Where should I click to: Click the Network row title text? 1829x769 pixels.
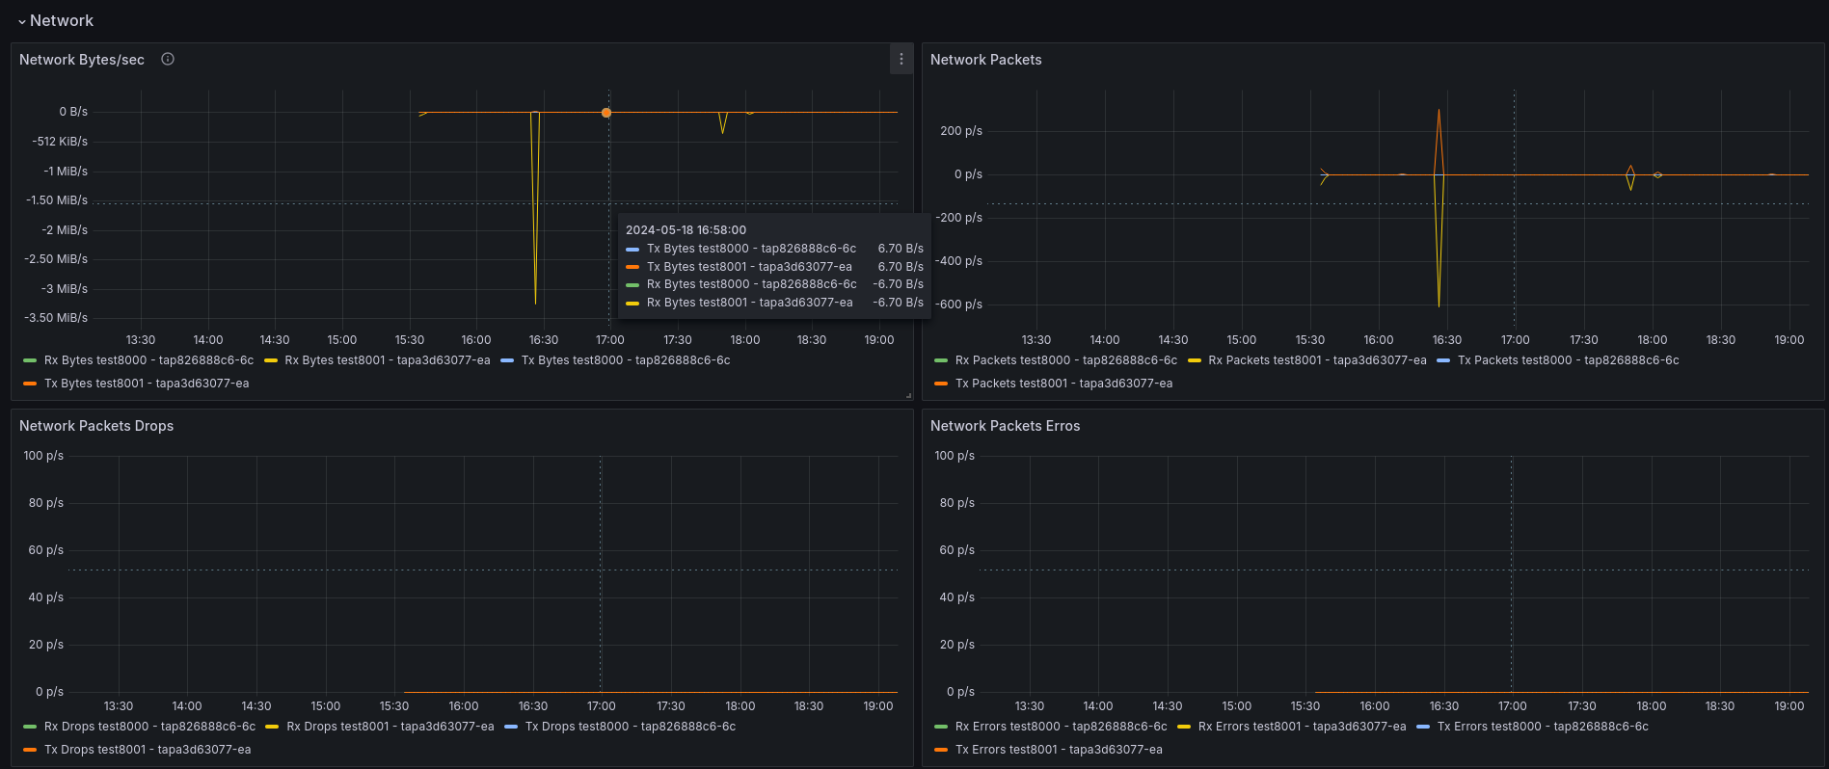point(62,20)
